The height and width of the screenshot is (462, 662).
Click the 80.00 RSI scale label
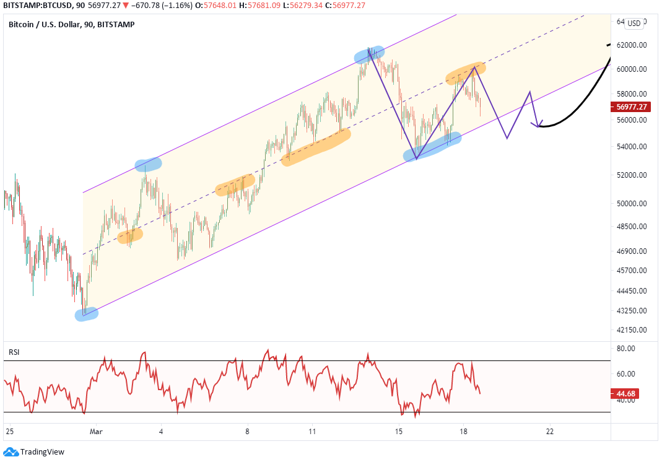coord(625,349)
